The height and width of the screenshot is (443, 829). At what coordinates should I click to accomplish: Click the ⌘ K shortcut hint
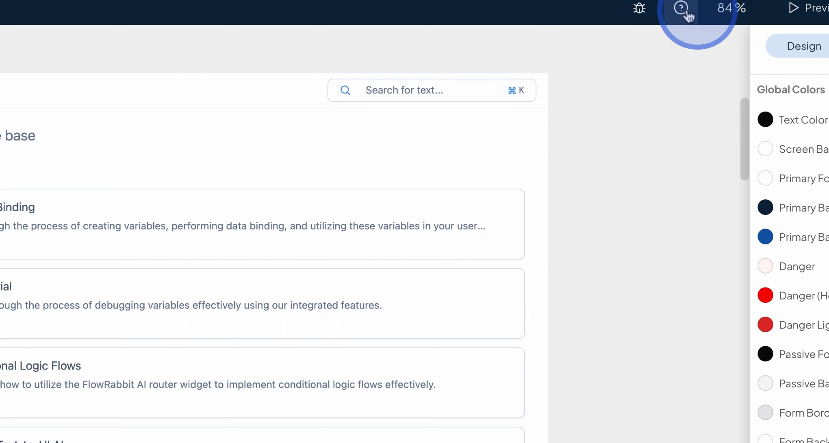coord(516,90)
